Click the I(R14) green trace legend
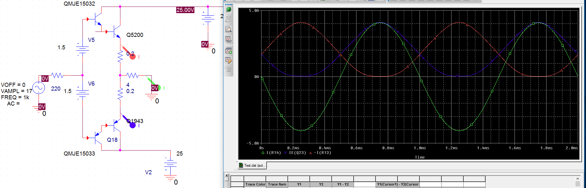The image size is (586, 188). pos(271,153)
